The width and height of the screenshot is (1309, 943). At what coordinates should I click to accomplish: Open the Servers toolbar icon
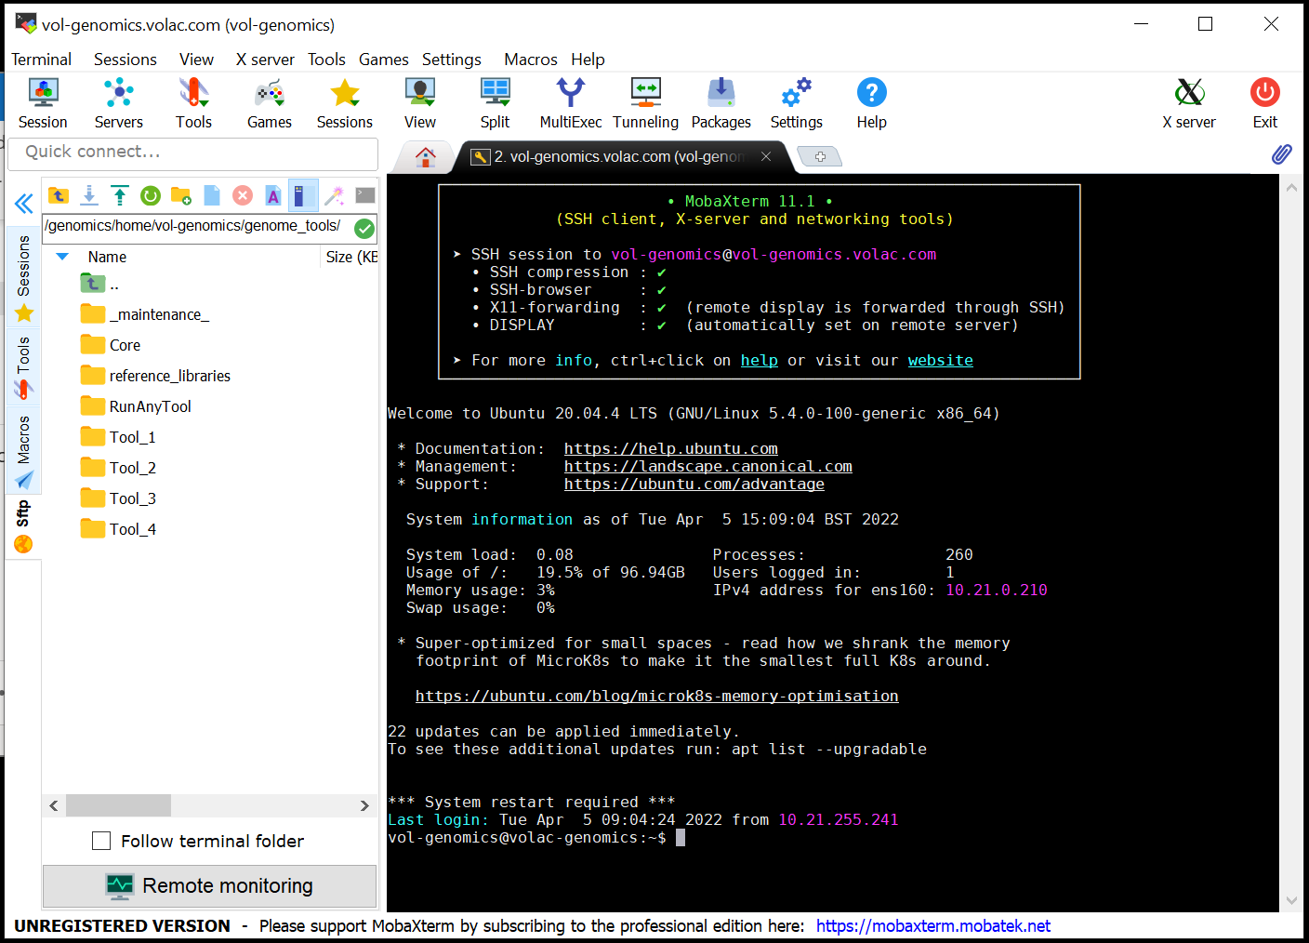pyautogui.click(x=119, y=103)
